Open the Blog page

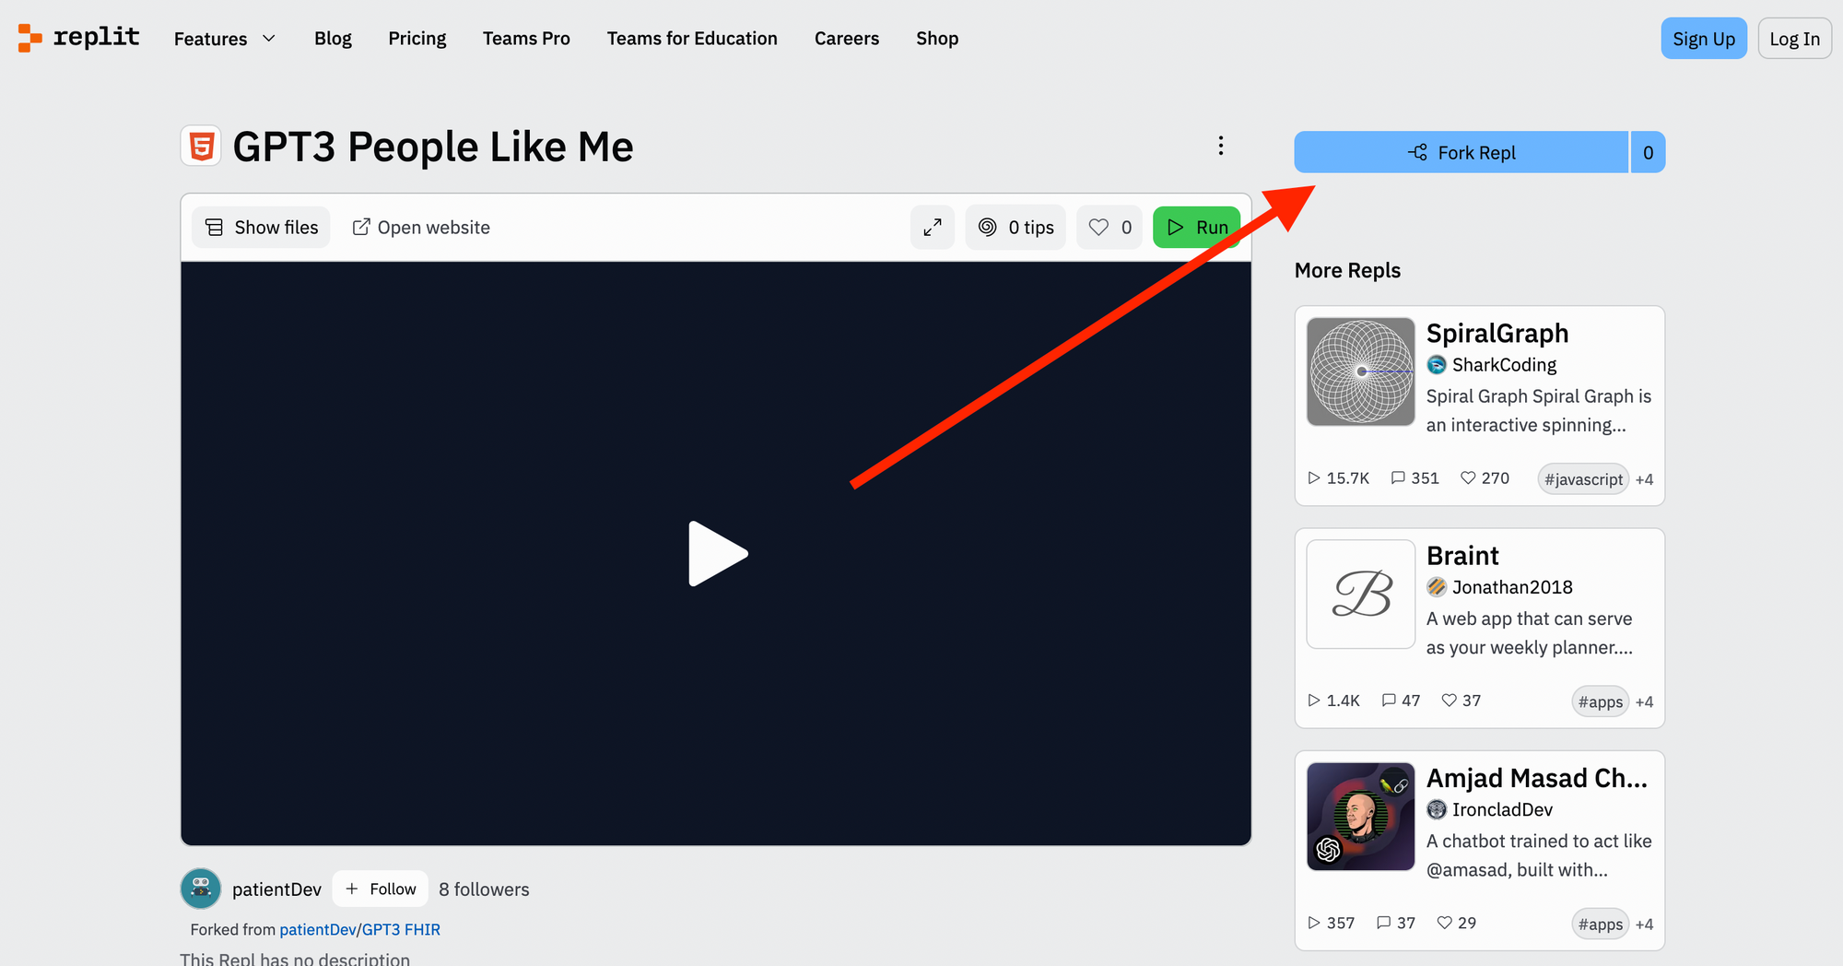[x=333, y=39]
